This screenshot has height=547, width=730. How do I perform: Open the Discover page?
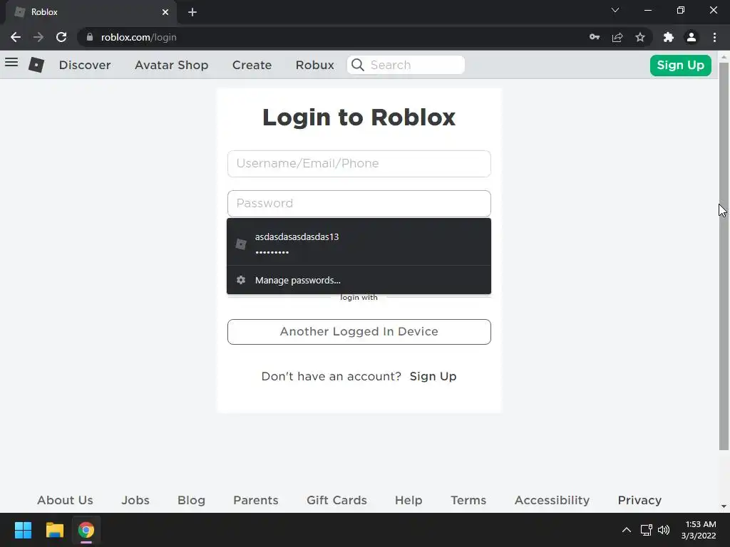(x=85, y=65)
